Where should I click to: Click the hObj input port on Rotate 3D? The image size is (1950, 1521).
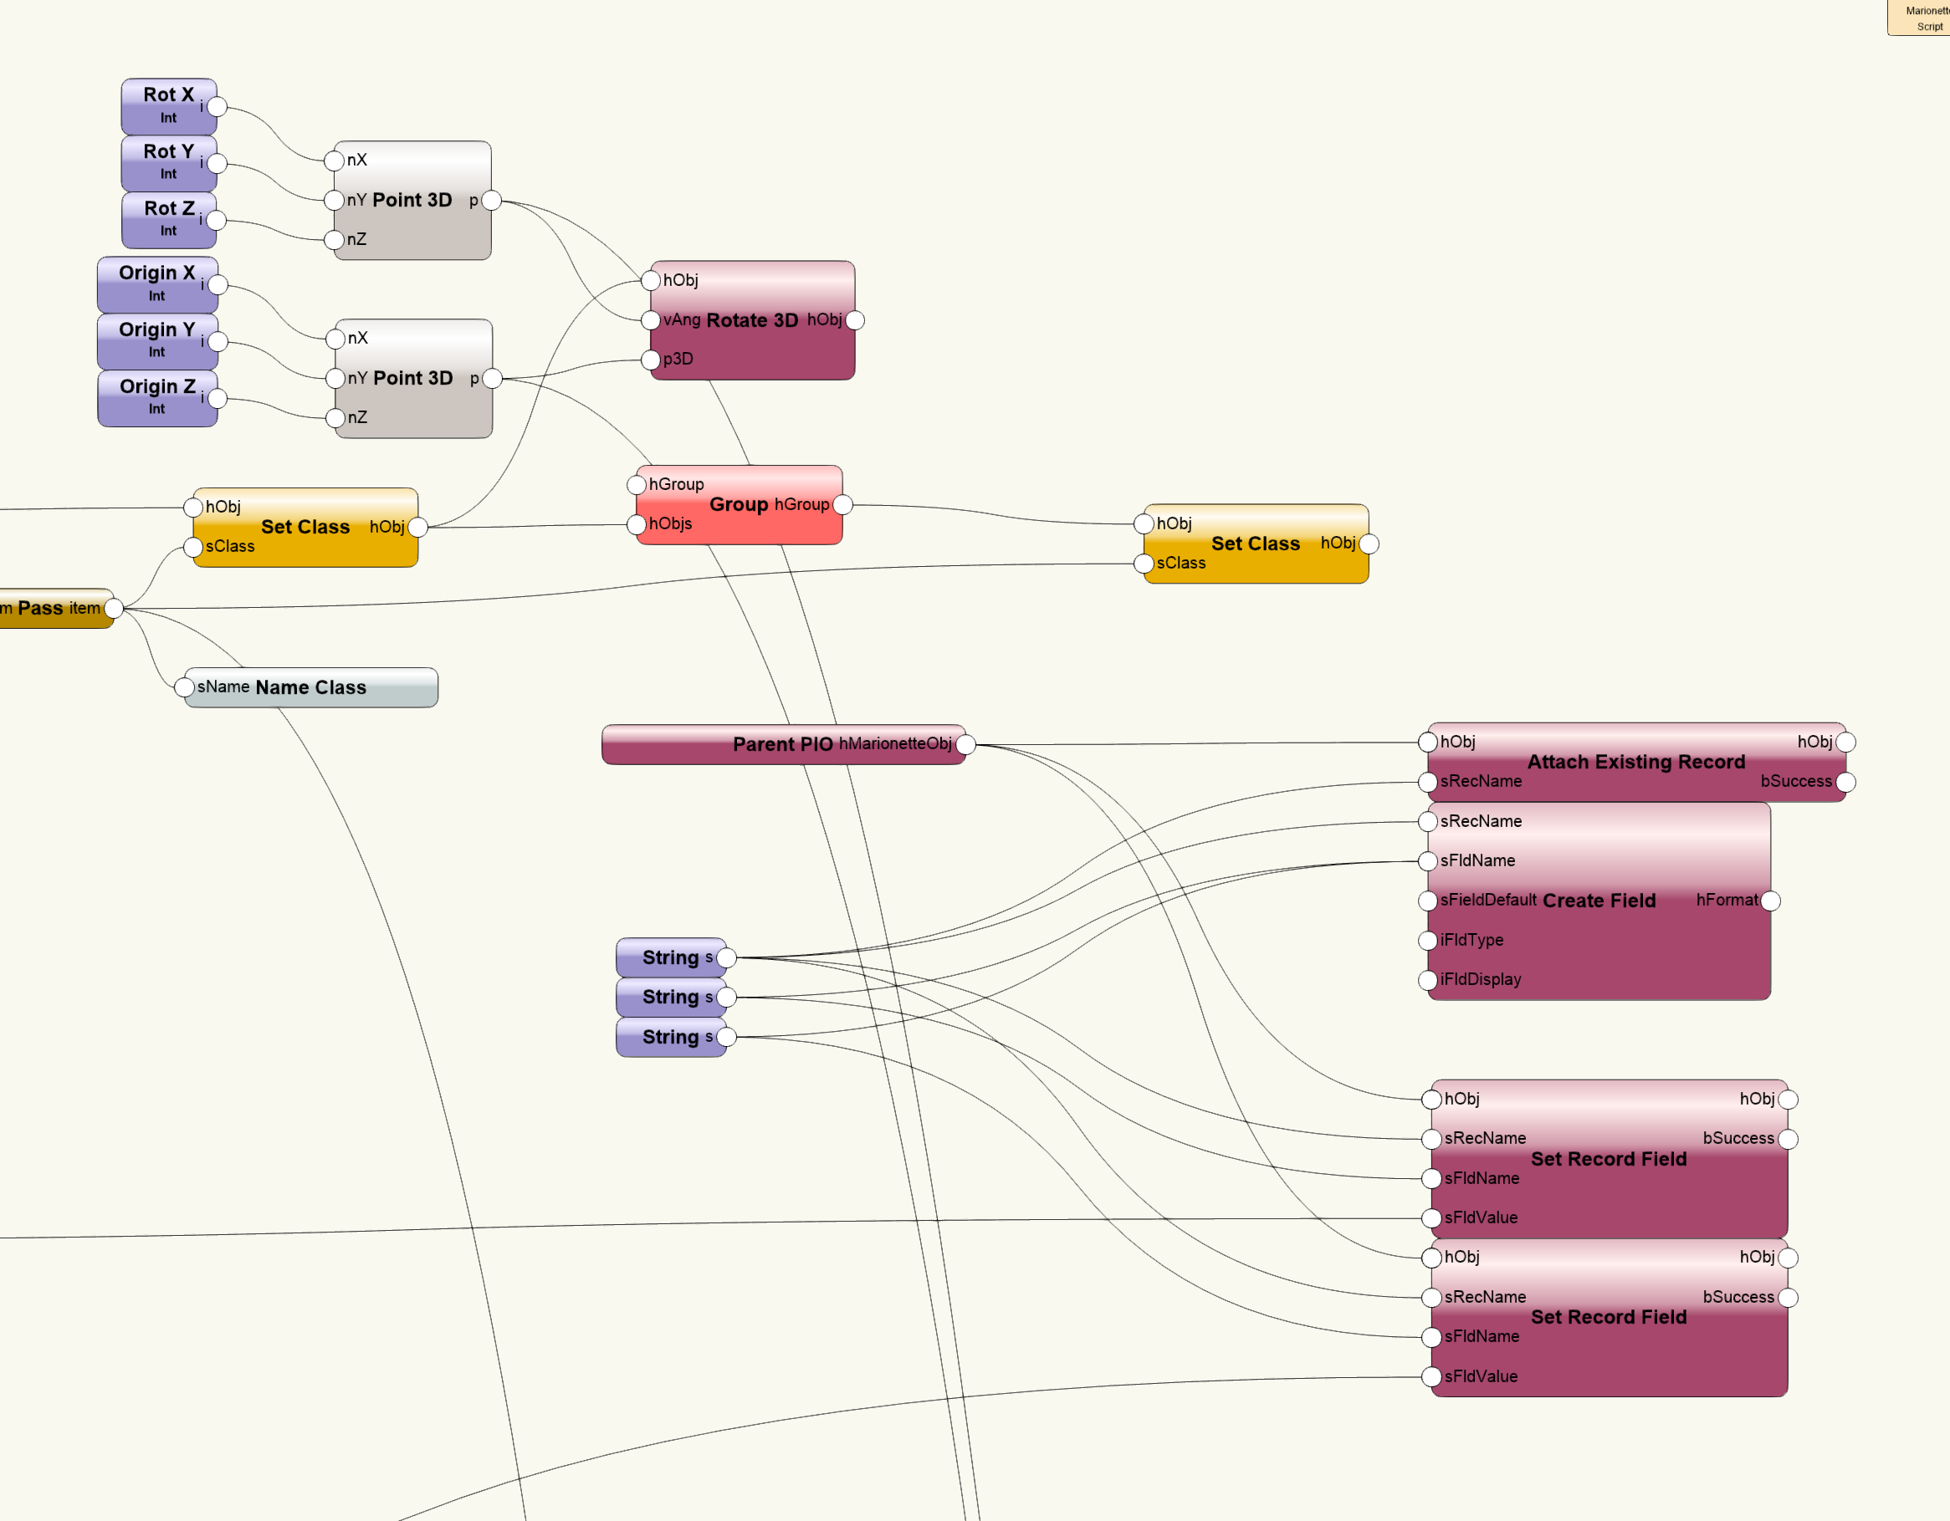[x=653, y=279]
